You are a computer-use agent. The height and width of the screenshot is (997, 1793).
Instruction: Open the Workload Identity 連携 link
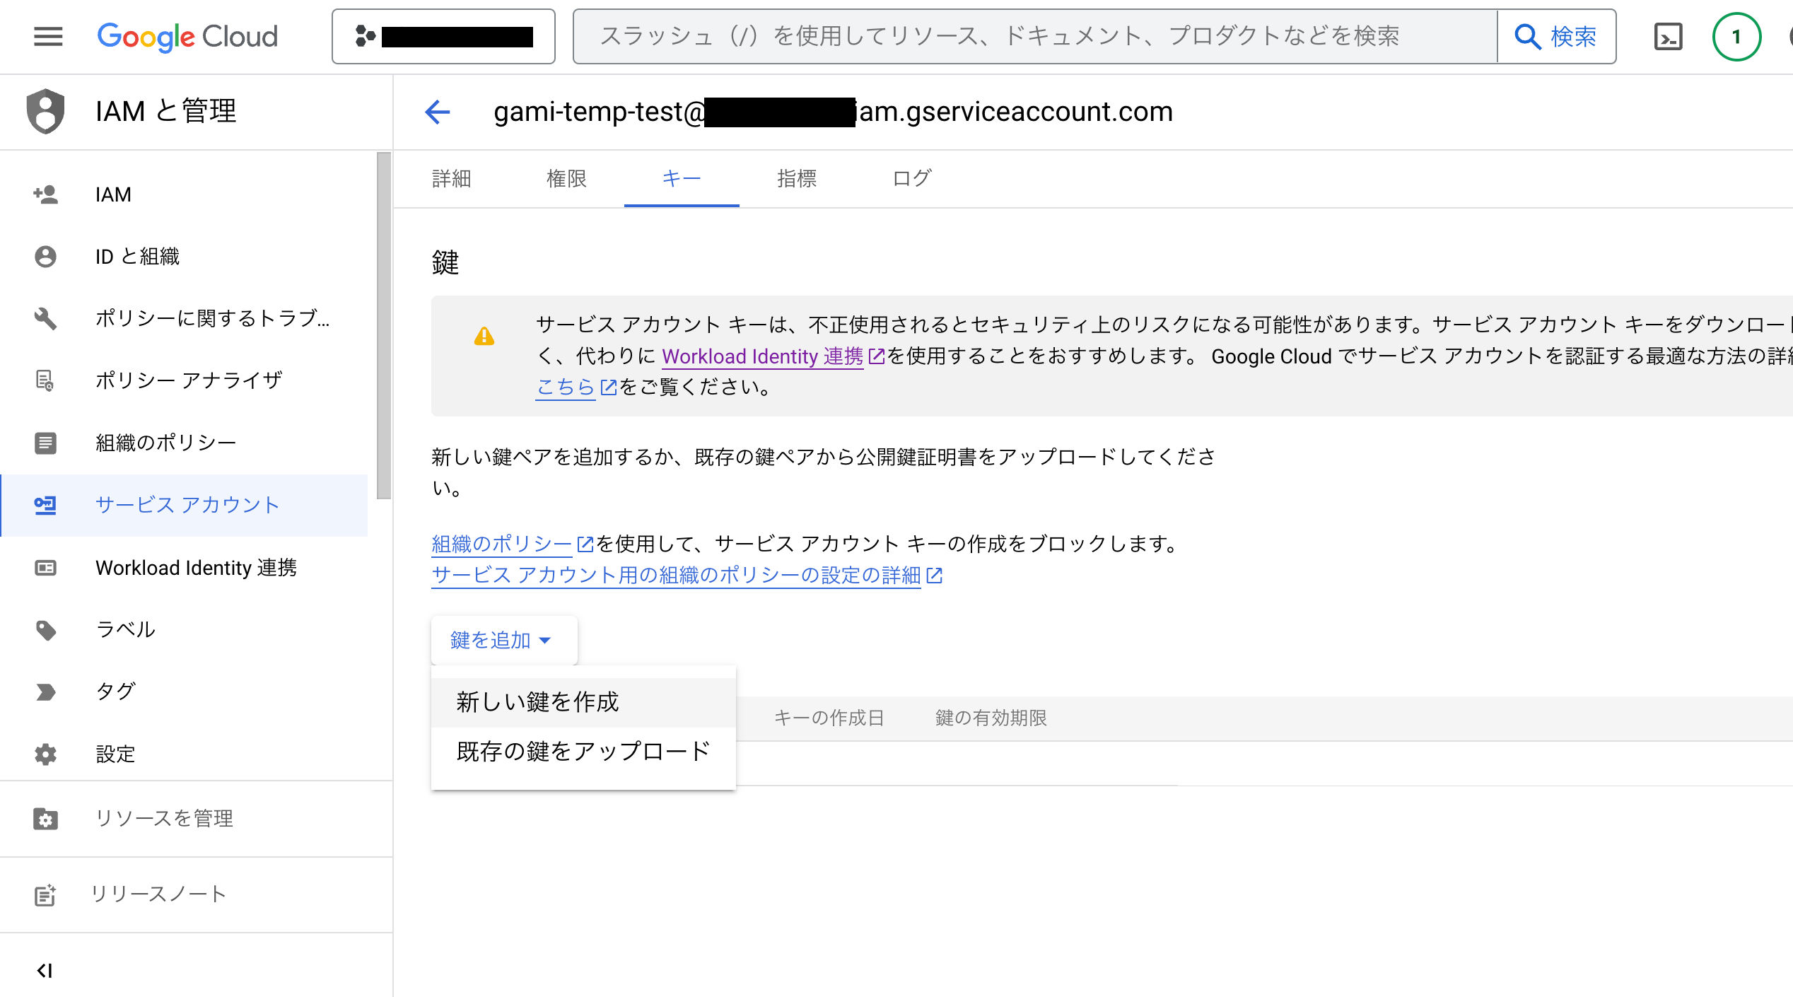[x=762, y=356]
